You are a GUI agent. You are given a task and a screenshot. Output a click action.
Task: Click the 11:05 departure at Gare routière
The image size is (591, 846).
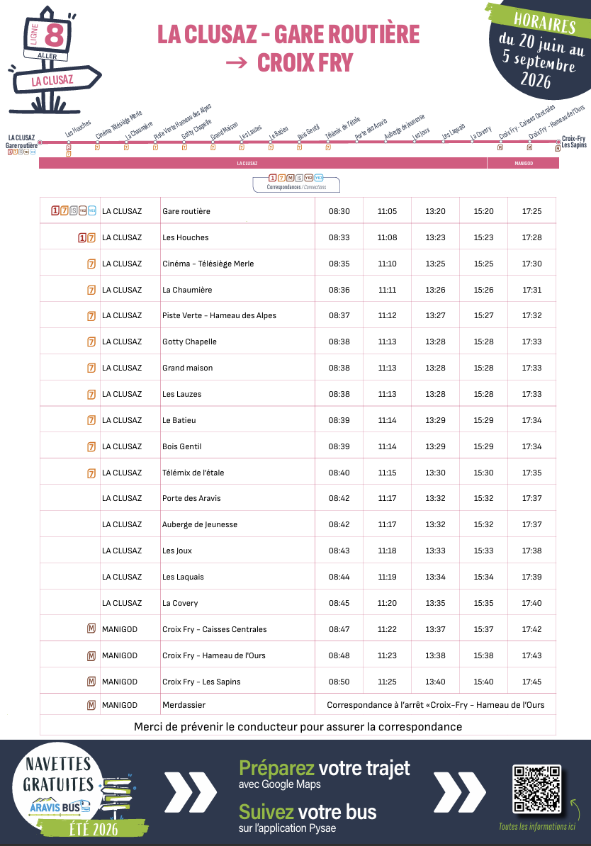point(387,211)
